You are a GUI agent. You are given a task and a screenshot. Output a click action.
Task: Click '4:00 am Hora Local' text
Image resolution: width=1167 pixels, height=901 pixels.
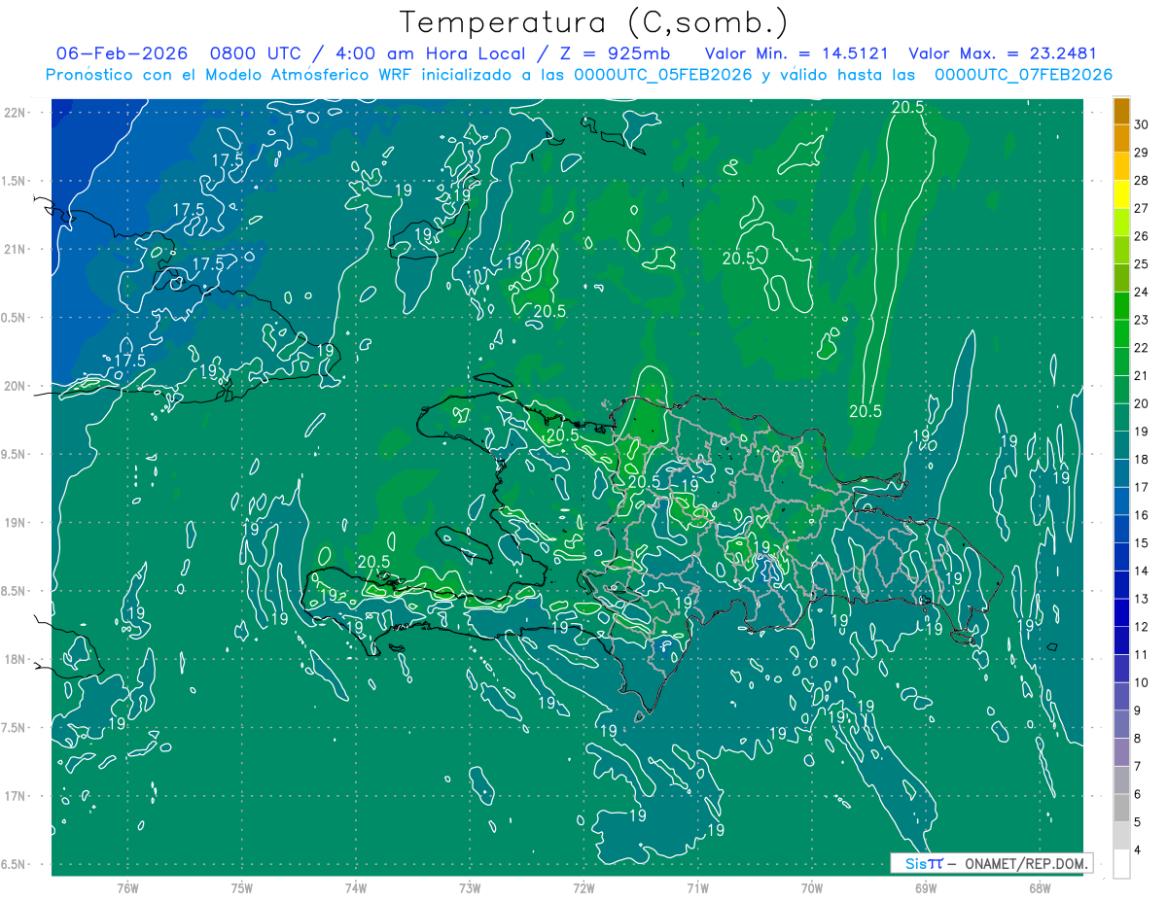tap(431, 53)
